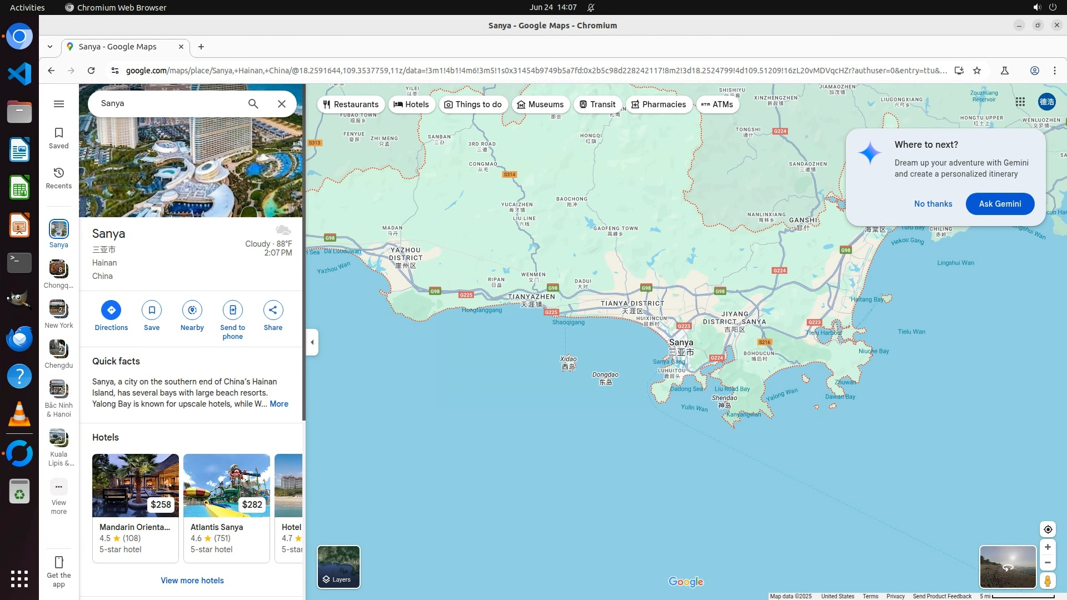Click the Directions icon for Sanya

click(x=111, y=310)
